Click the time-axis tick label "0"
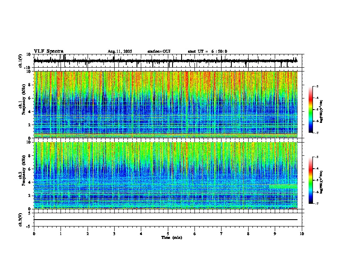340x262 pixels. [34, 234]
